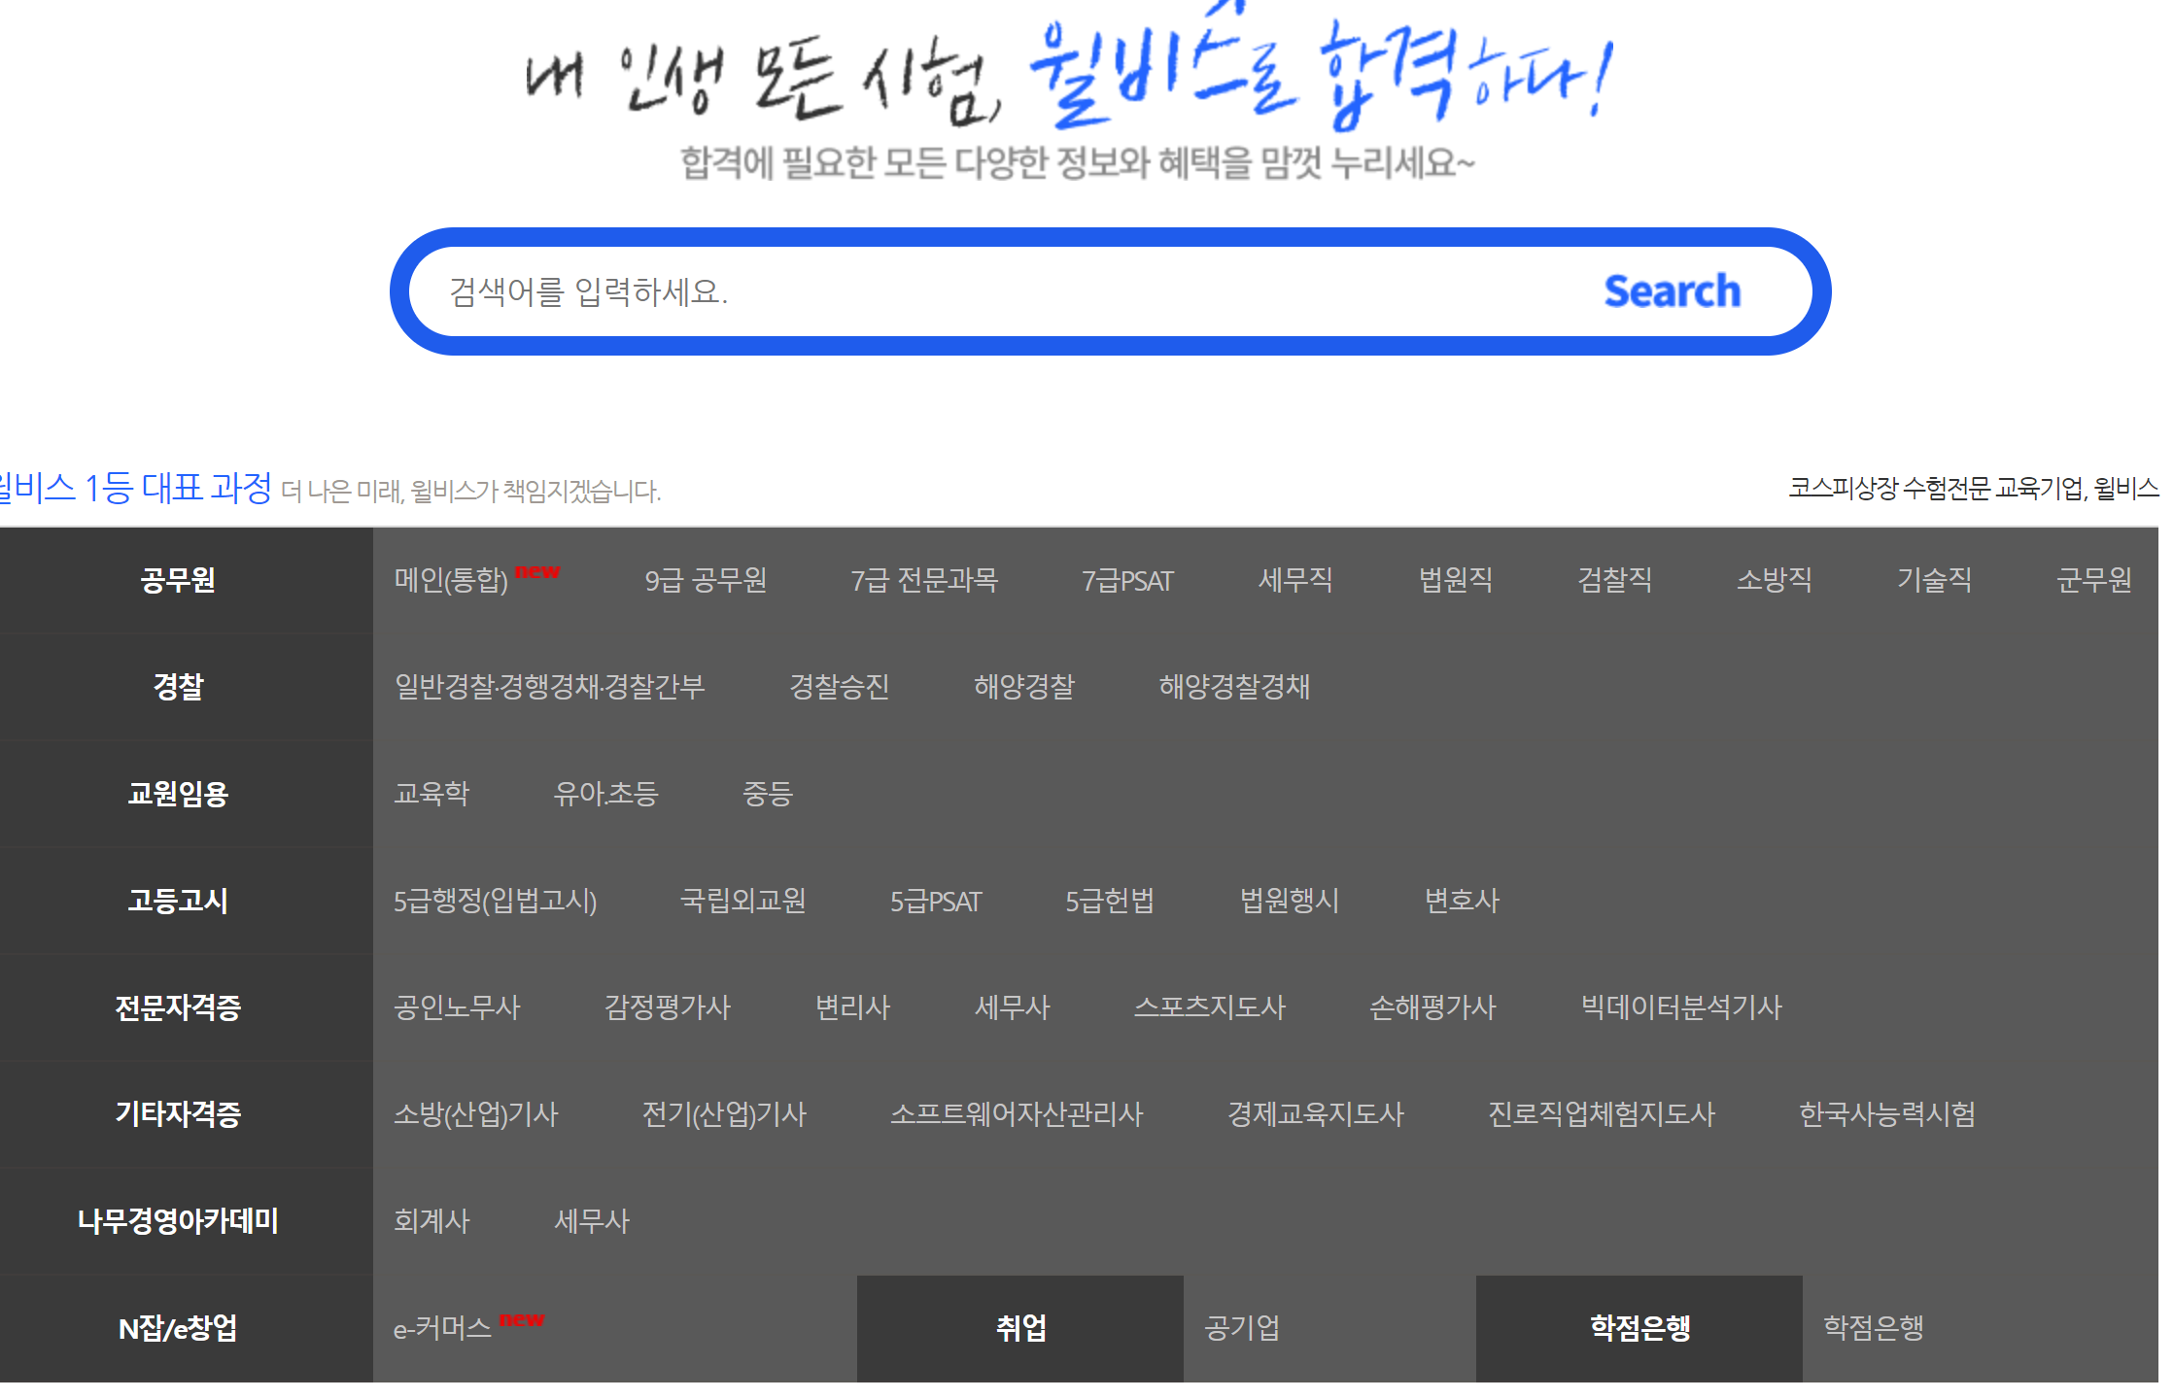The width and height of the screenshot is (2174, 1399).
Task: Go to the 9급 공무원 course link
Action: pos(706,580)
